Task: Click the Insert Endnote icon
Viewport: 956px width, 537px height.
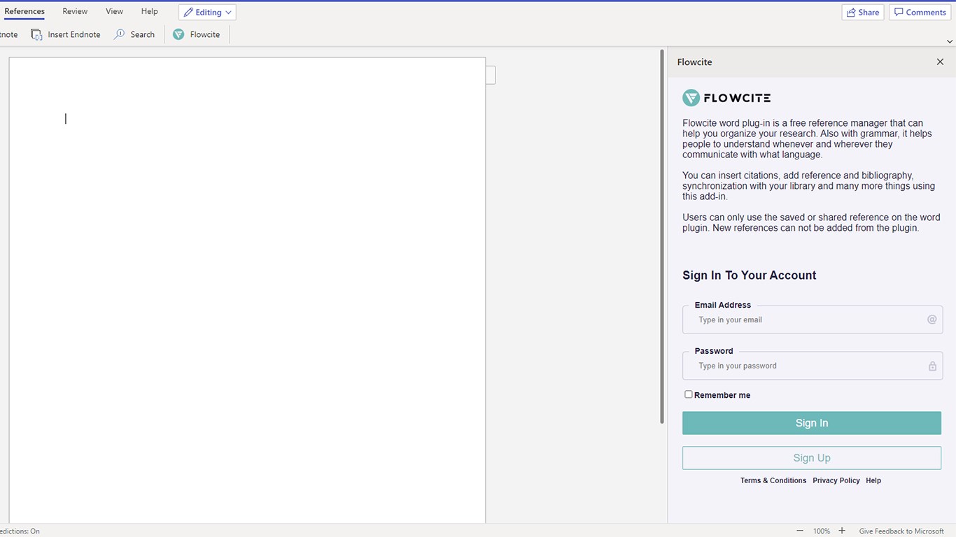Action: (36, 34)
